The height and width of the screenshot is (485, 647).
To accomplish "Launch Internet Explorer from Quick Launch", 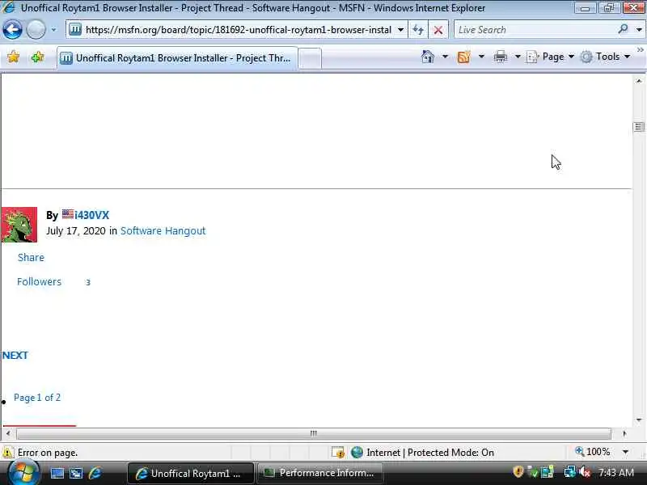I will click(x=95, y=473).
